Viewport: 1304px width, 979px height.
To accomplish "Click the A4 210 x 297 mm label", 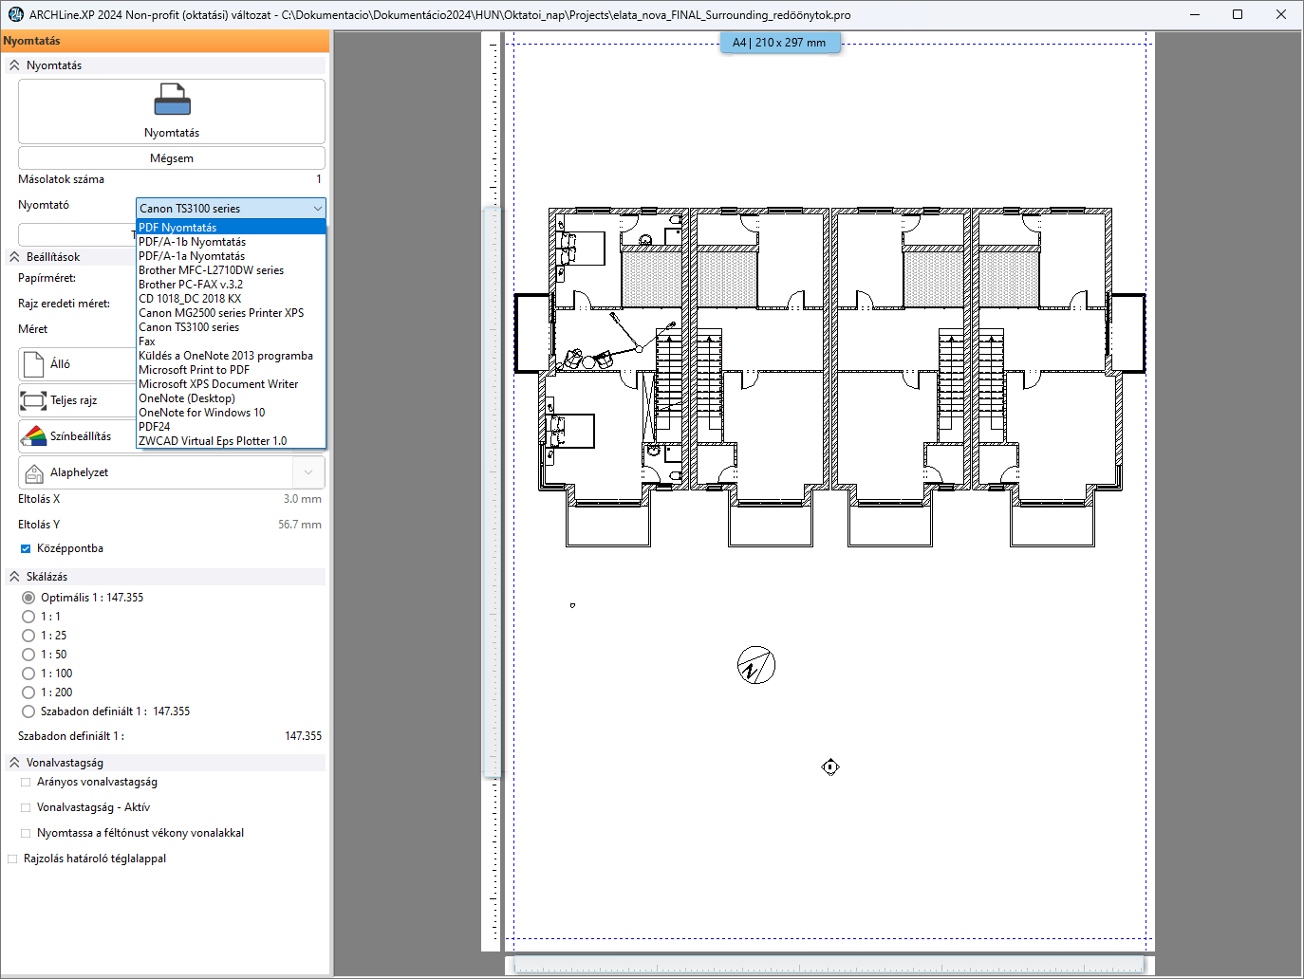I will coord(779,43).
